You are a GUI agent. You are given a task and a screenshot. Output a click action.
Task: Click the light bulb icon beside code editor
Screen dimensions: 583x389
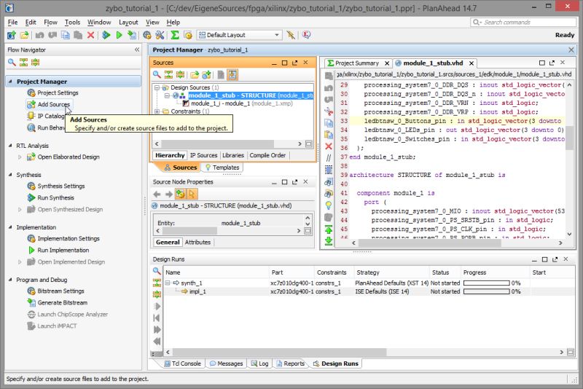[329, 205]
